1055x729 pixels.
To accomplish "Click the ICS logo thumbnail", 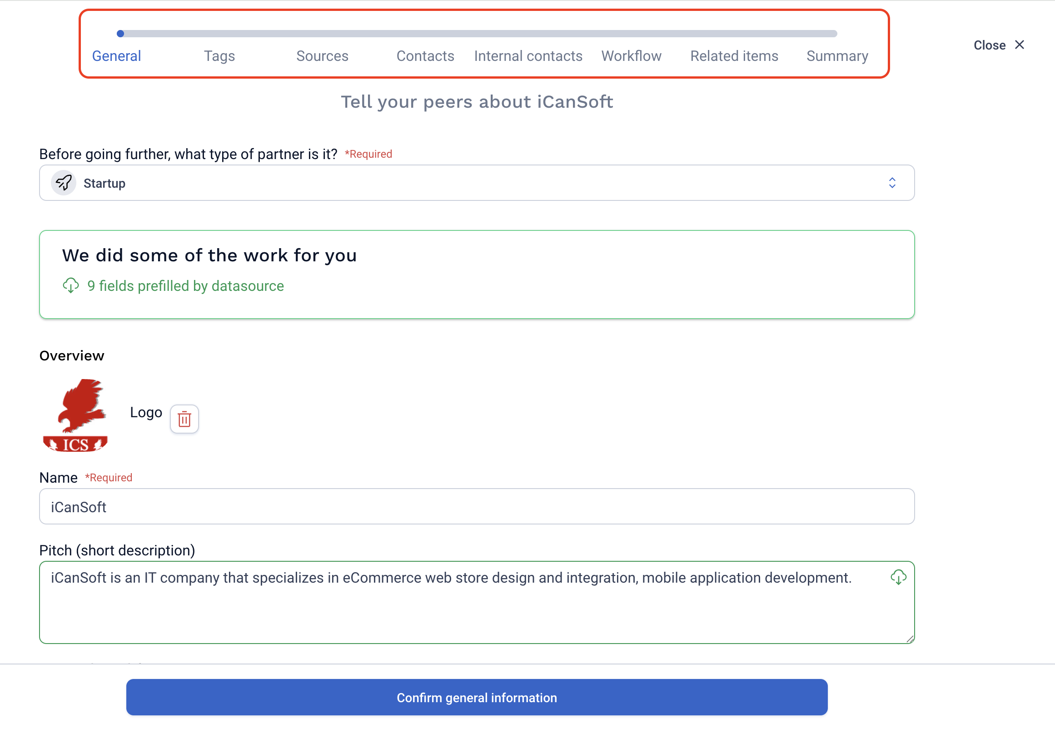I will pyautogui.click(x=75, y=415).
